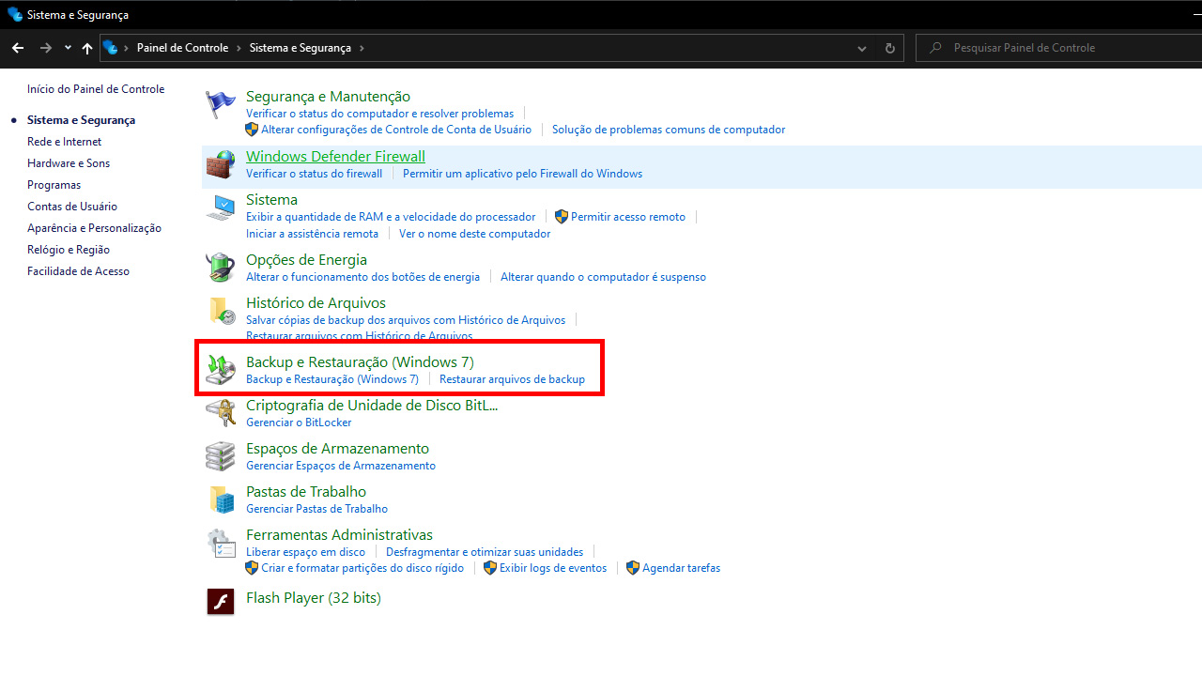Click the Espaços de Armazenamento drives icon
The width and height of the screenshot is (1202, 676).
point(221,456)
